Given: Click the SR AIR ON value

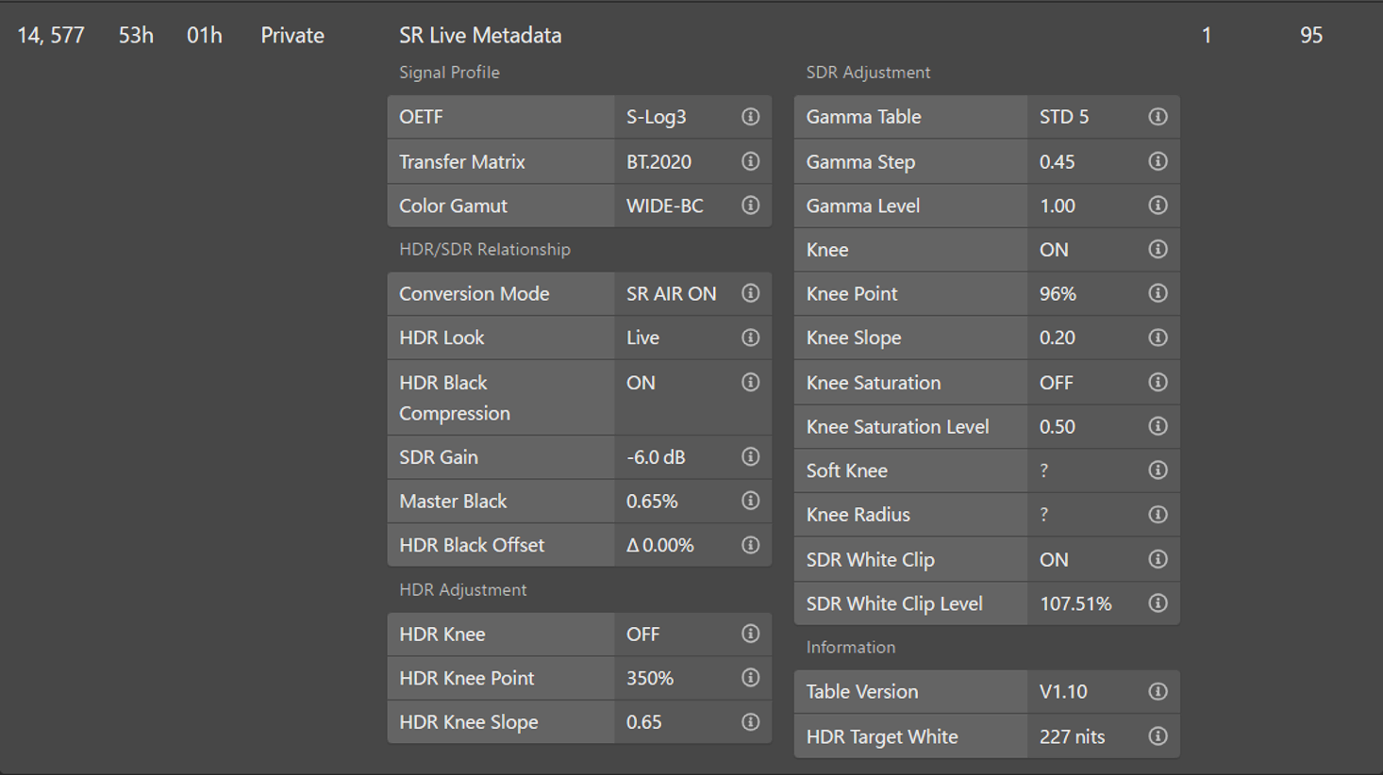Looking at the screenshot, I should click(x=672, y=293).
